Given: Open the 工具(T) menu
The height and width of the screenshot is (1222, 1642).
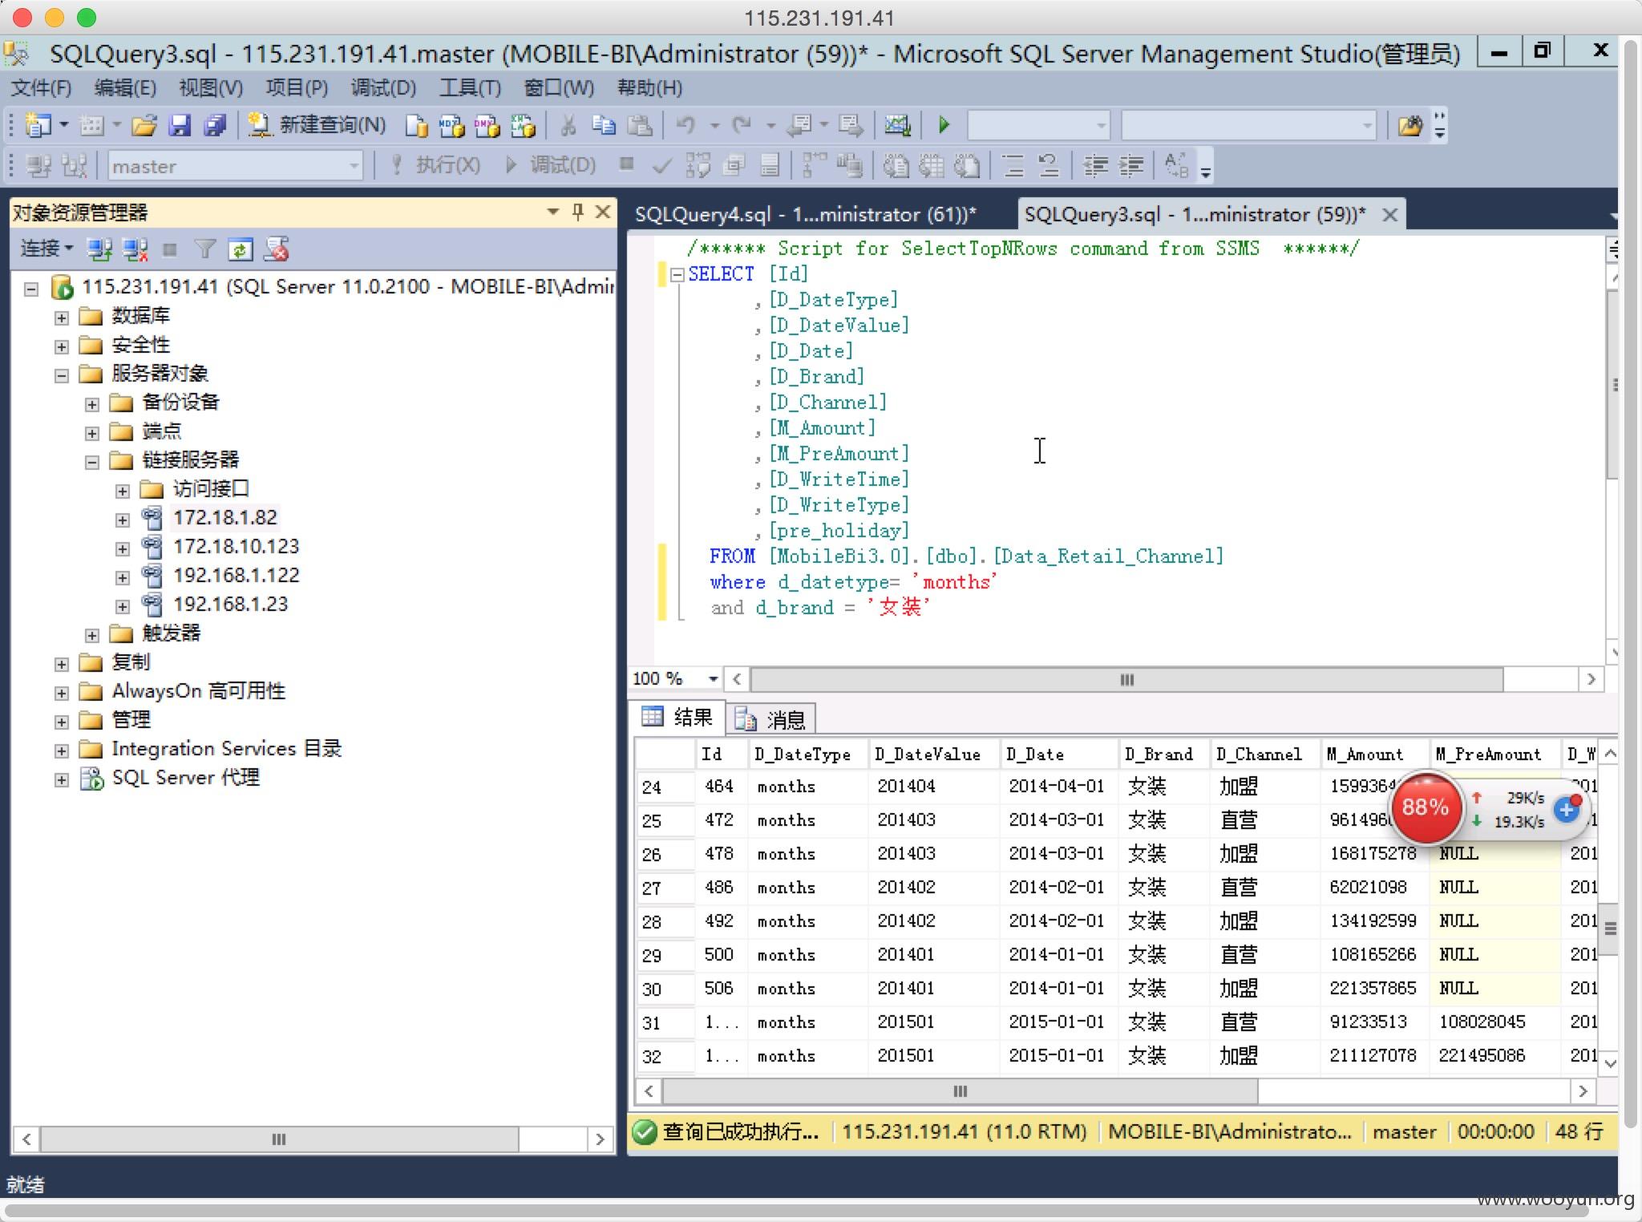Looking at the screenshot, I should coord(470,87).
